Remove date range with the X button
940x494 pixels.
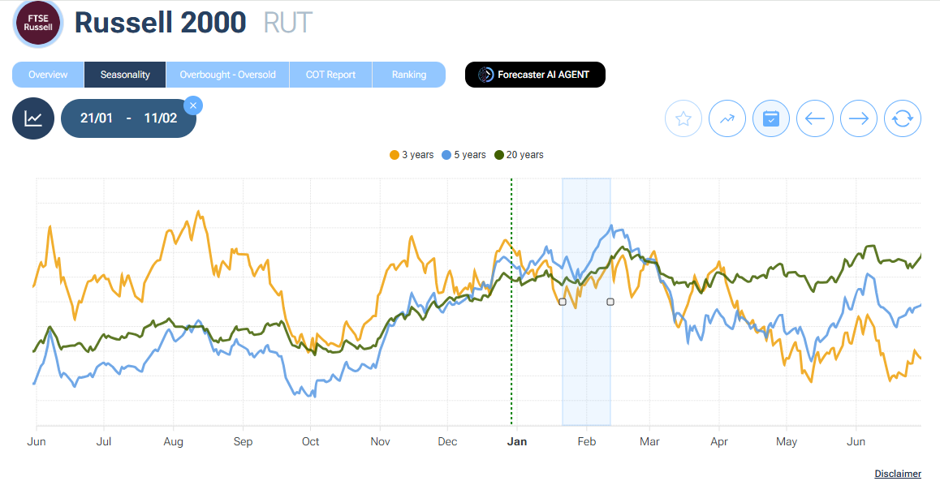pos(193,105)
